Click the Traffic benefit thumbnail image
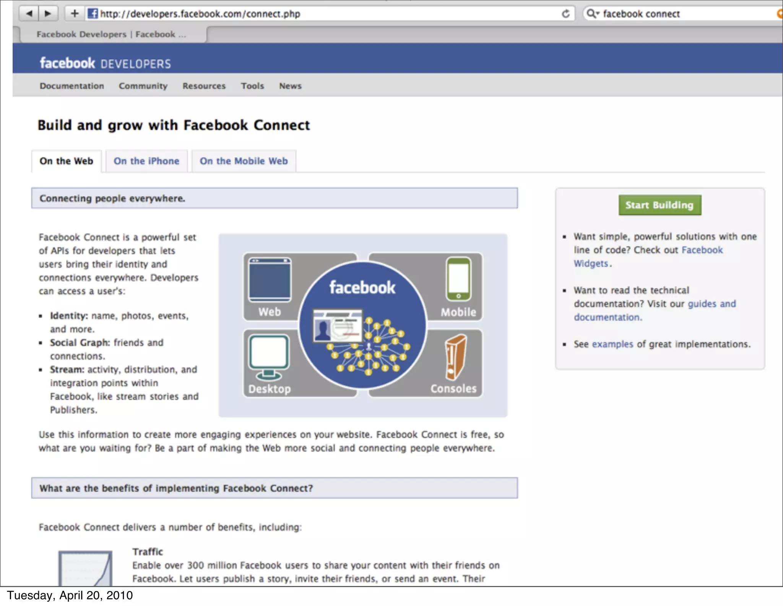783x606 pixels. point(85,568)
